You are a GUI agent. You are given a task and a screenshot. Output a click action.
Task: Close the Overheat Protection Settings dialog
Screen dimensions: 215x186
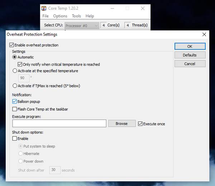click(x=204, y=34)
